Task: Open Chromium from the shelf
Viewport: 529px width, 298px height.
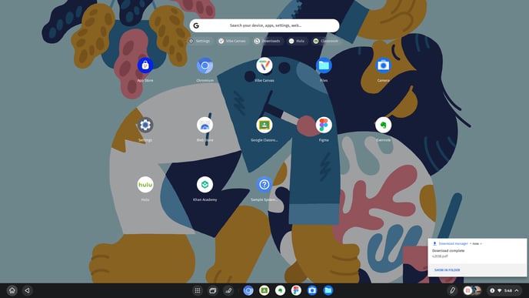Action: [248, 290]
